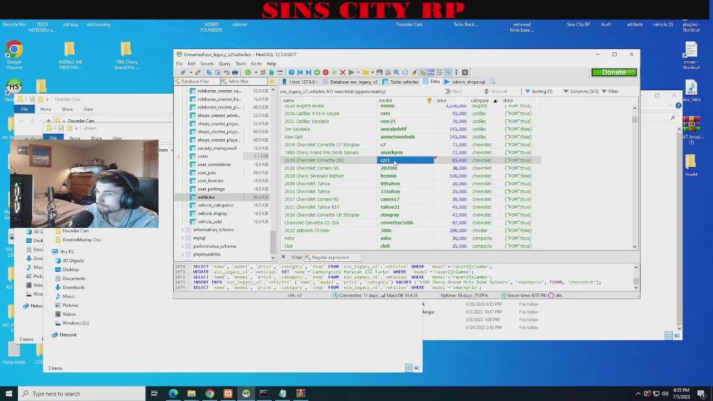The image size is (713, 401).
Task: Click the green Refresh icon in toolbar
Action: point(248,72)
